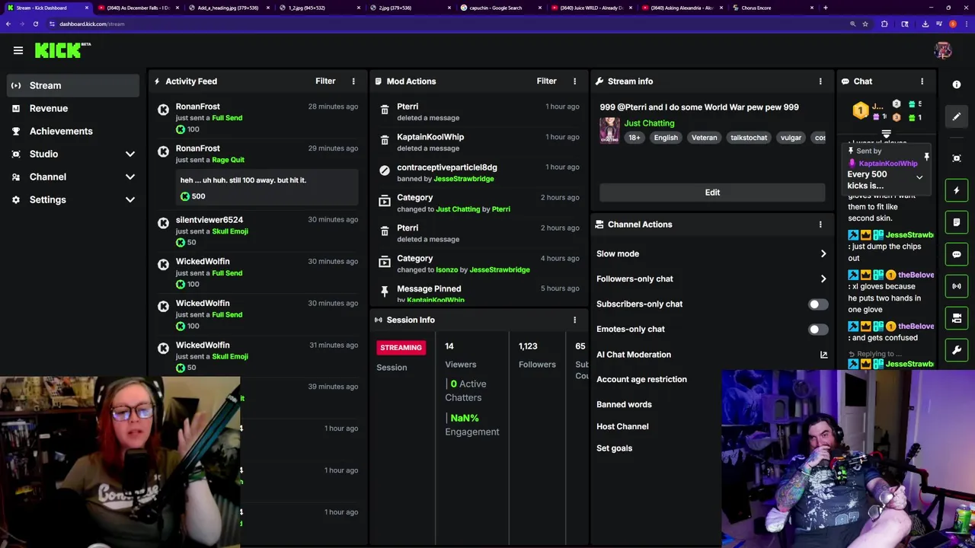Click the fullscreen focus icon in right toolbar
975x548 pixels.
(957, 158)
